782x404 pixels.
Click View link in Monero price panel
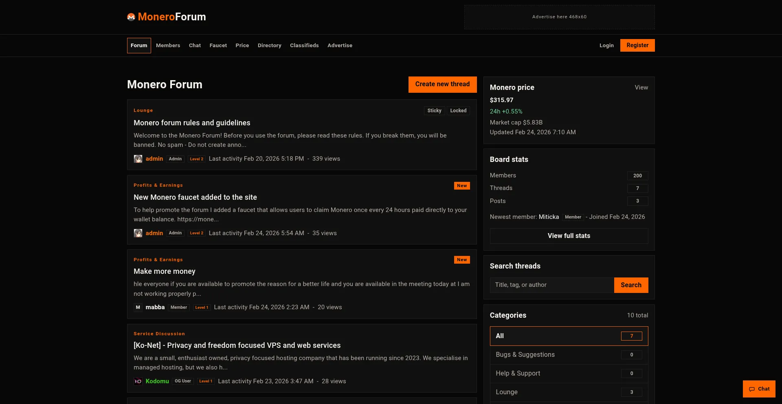[x=641, y=87]
